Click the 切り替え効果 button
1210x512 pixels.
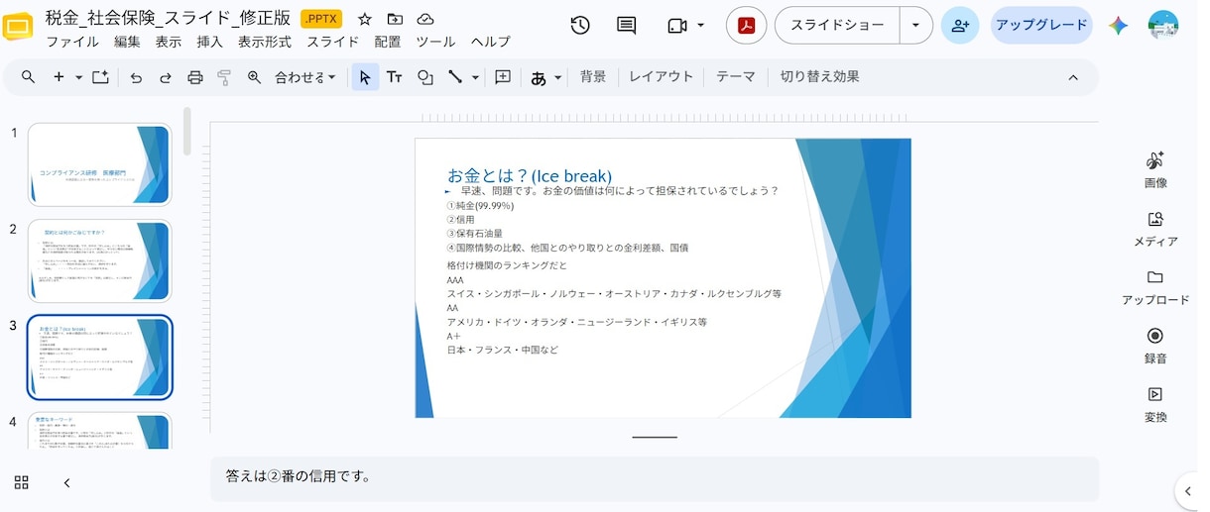tap(820, 77)
